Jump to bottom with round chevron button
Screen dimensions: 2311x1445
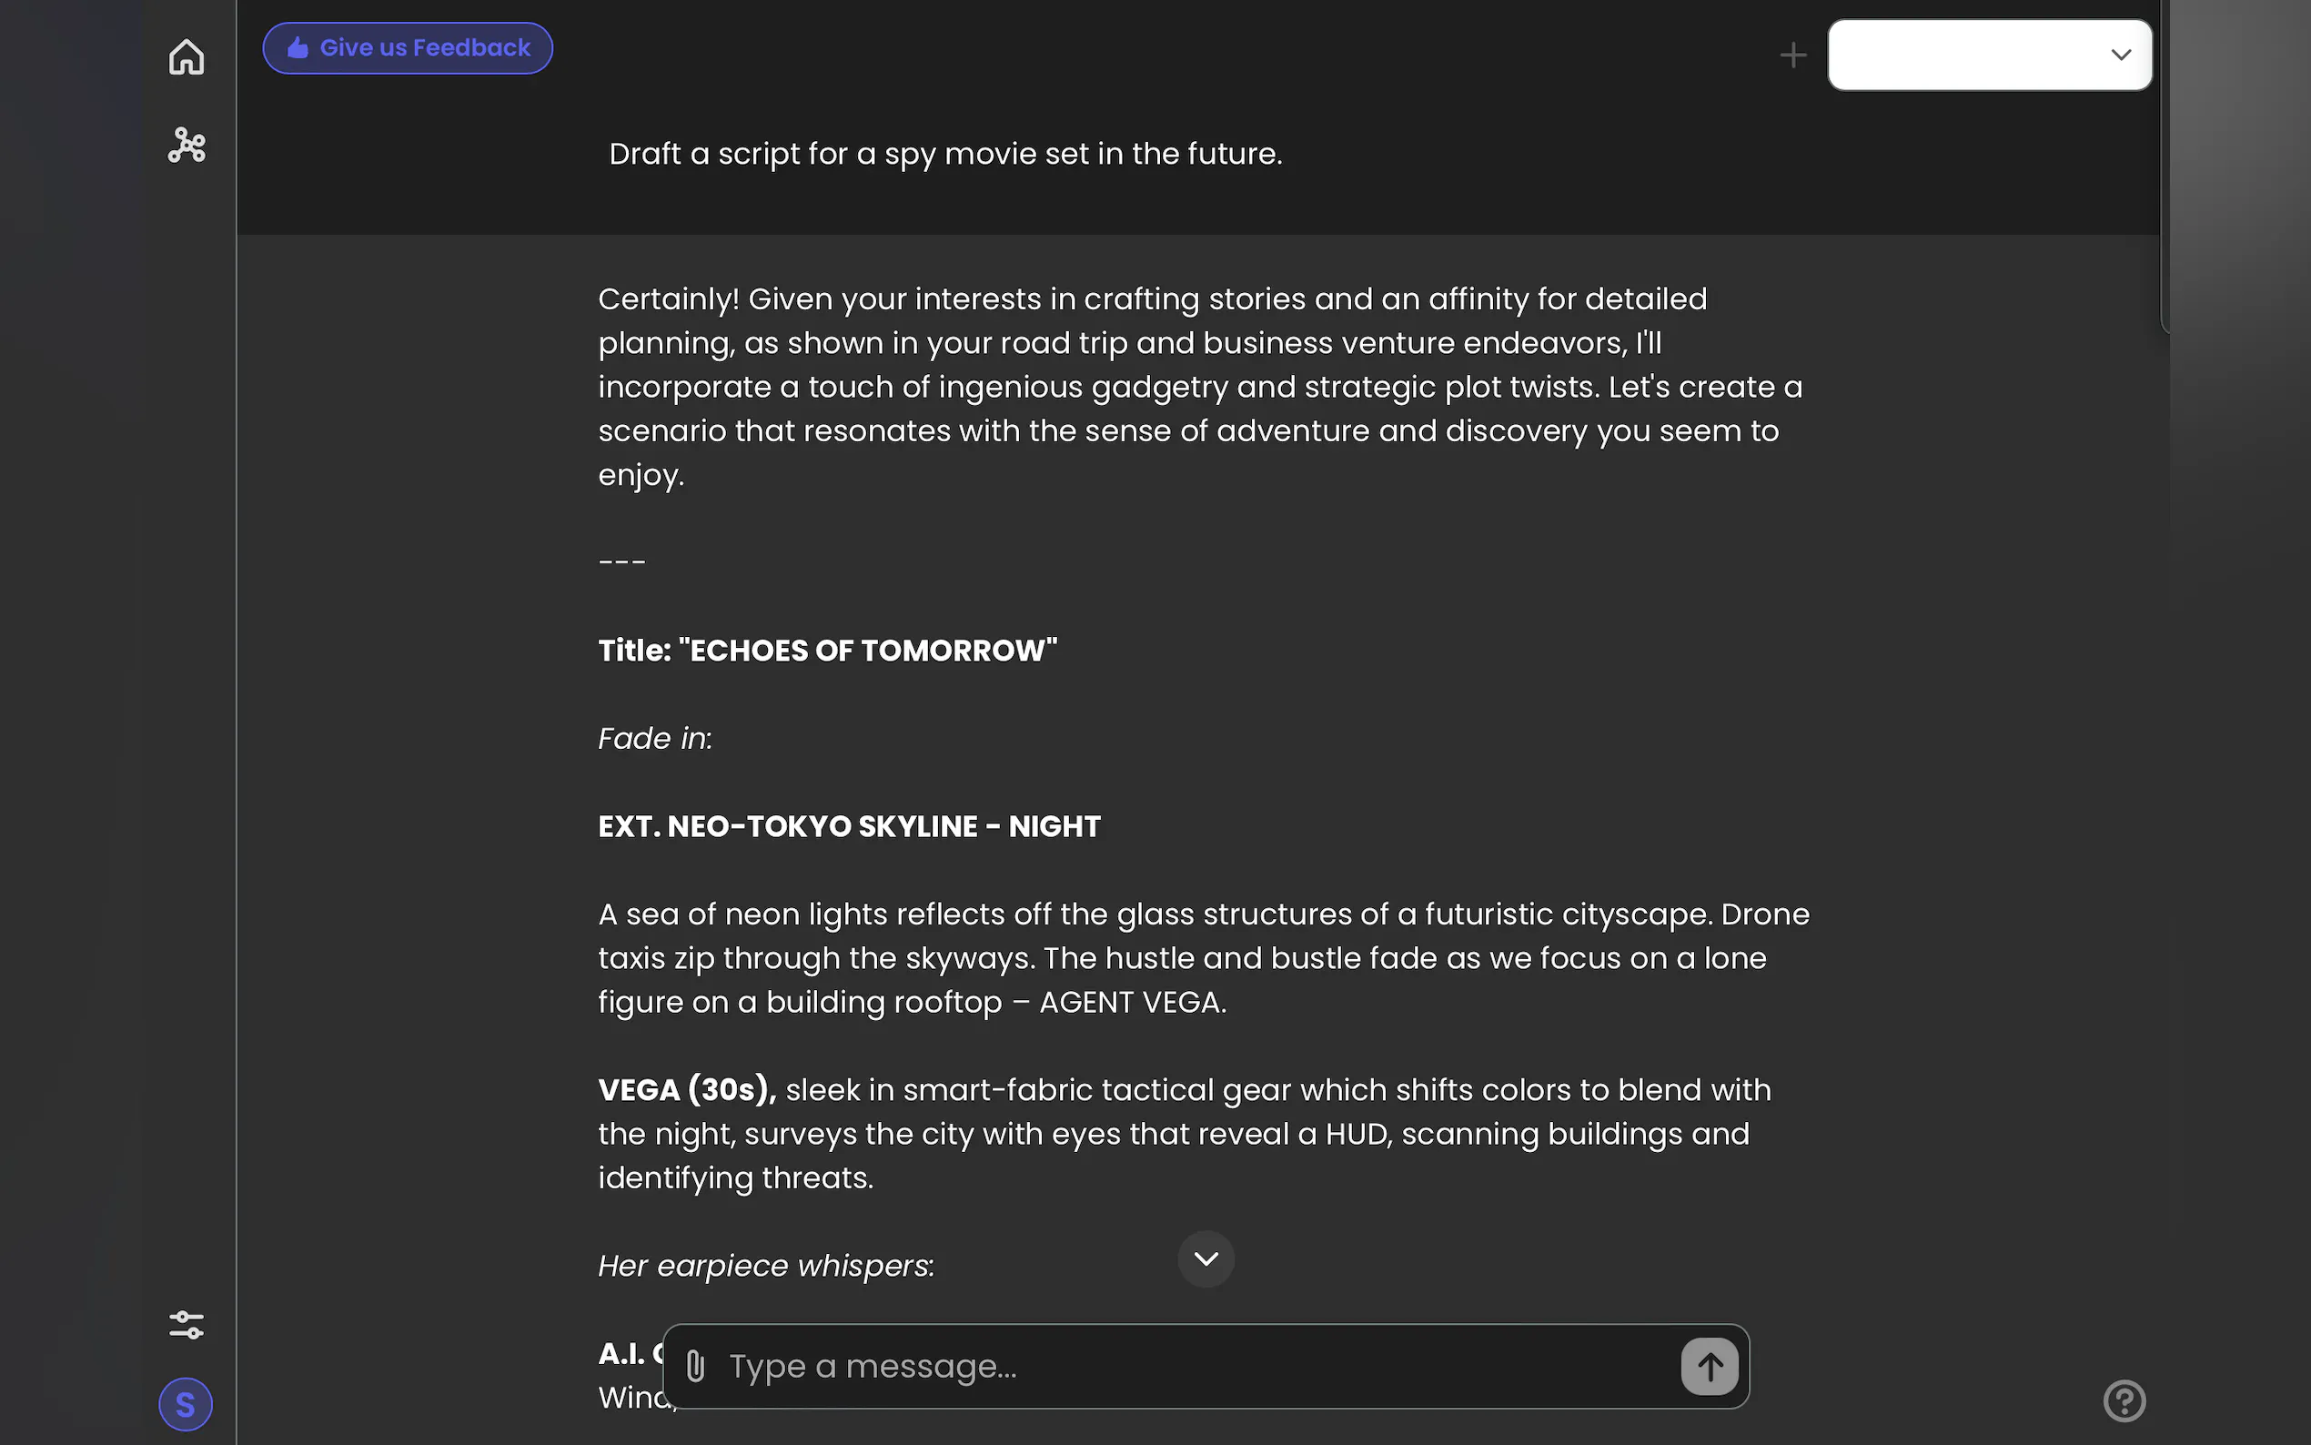[x=1206, y=1258]
